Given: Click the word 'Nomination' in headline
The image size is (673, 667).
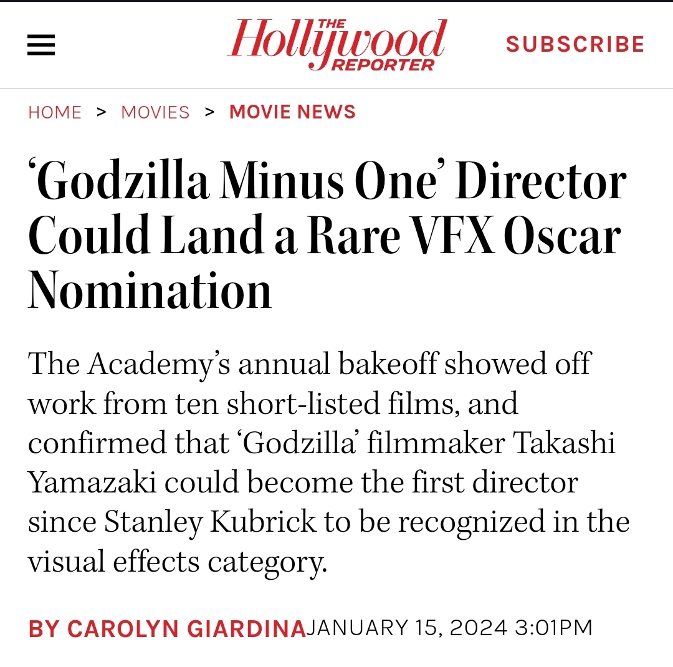Looking at the screenshot, I should coord(150,291).
